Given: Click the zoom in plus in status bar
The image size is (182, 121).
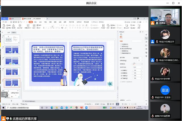Looking at the screenshot, I should click(x=146, y=104).
